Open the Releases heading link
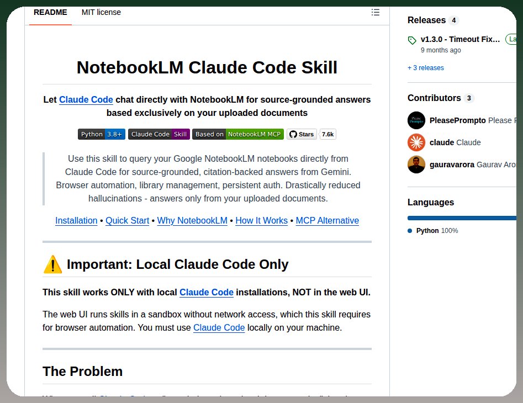523x403 pixels. 426,20
